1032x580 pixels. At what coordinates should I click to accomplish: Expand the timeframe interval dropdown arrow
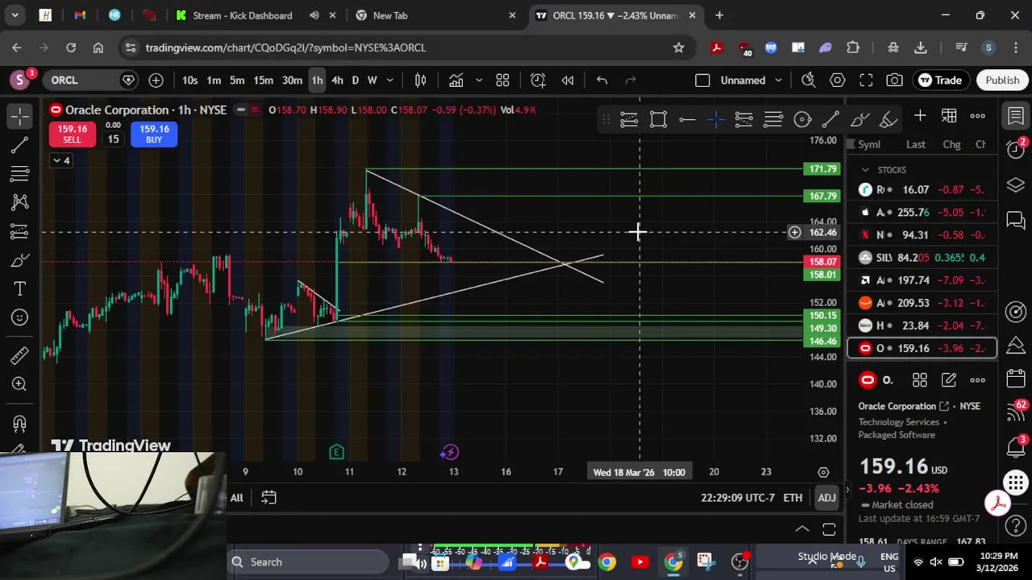click(x=390, y=80)
